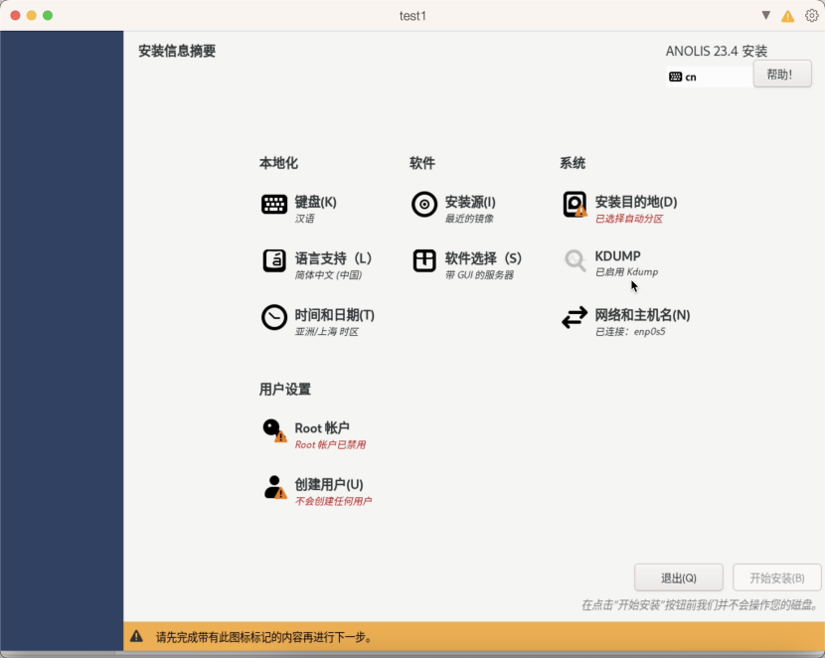Open the 创建用户(U) label
The height and width of the screenshot is (658, 825).
point(328,484)
